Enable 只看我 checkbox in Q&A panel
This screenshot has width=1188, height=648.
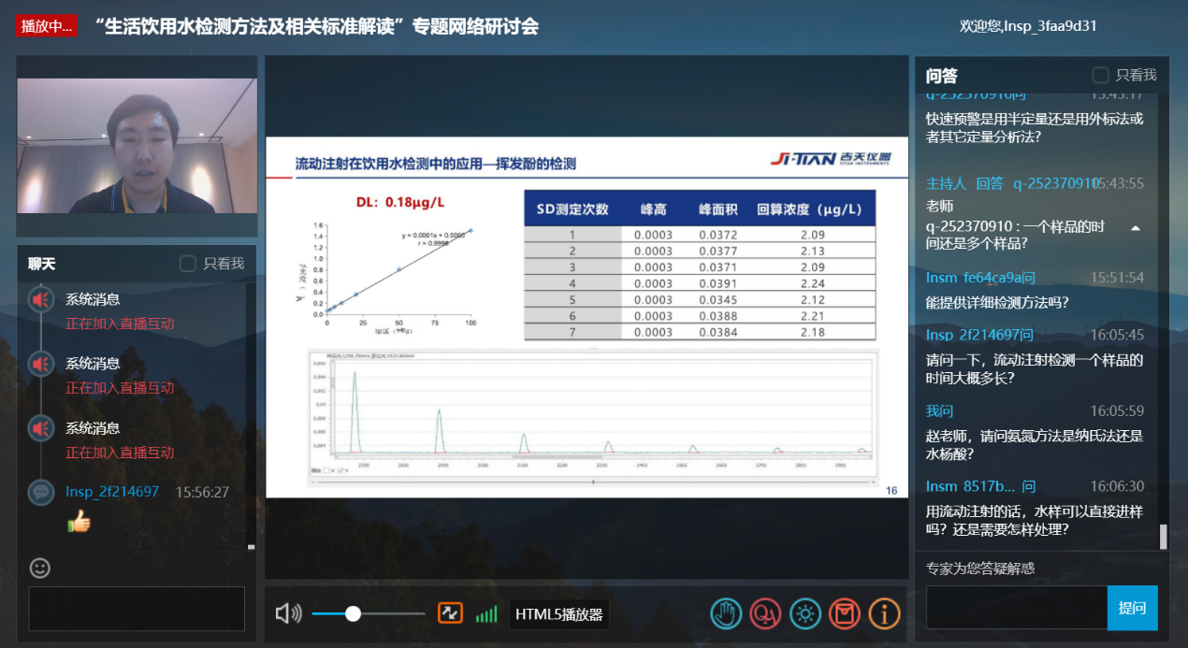1101,75
